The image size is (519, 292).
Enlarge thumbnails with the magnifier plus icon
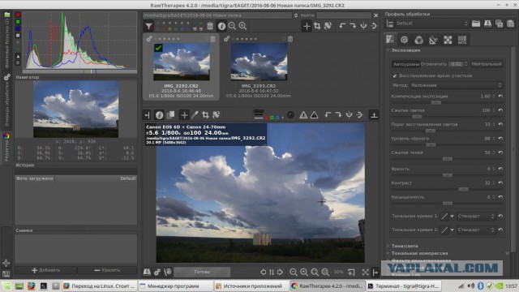(x=242, y=26)
